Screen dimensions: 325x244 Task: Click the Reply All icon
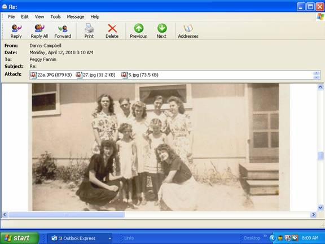point(39,31)
